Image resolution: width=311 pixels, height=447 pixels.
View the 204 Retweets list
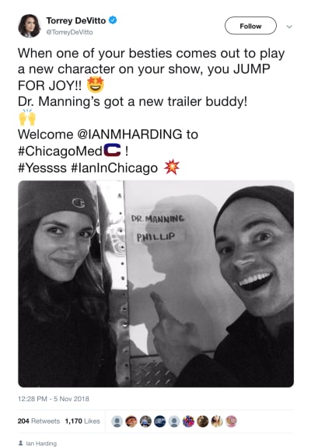tap(39, 421)
